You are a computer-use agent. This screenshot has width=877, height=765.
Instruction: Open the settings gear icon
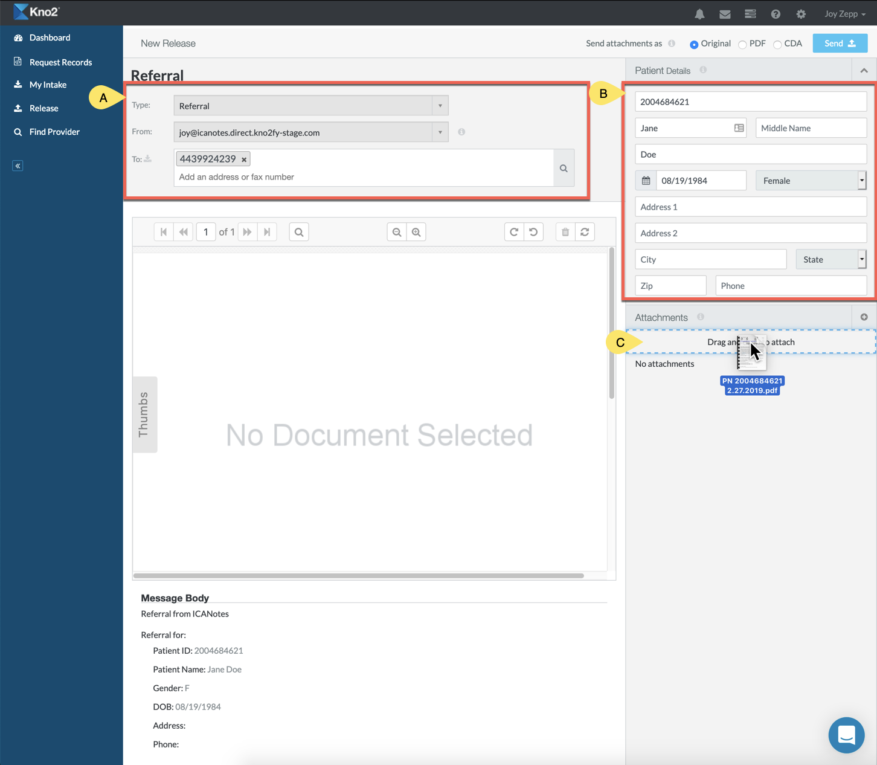point(801,14)
